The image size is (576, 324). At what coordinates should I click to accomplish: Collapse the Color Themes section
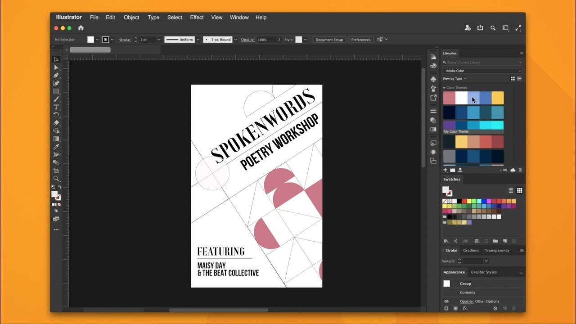point(444,88)
